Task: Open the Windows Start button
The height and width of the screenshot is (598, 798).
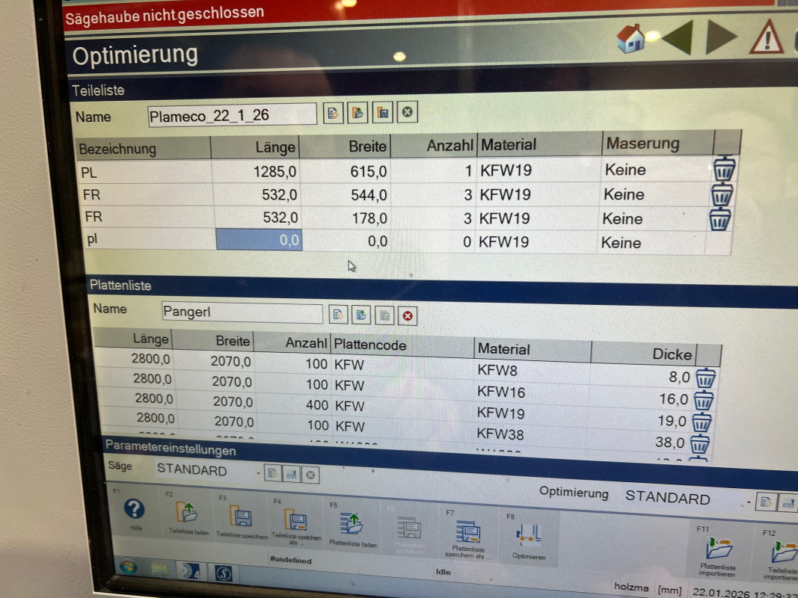Action: (x=127, y=567)
